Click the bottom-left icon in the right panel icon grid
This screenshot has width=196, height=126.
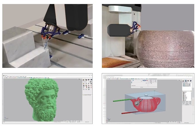pos(83,89)
